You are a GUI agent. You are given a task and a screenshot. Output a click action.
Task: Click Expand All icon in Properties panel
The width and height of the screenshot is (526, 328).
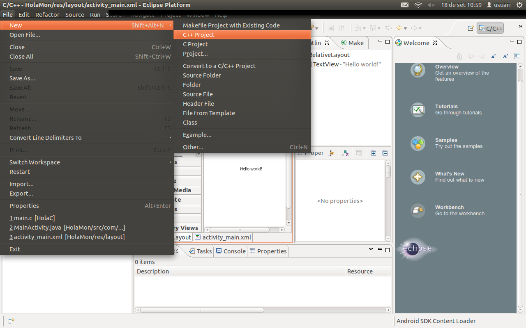click(373, 153)
